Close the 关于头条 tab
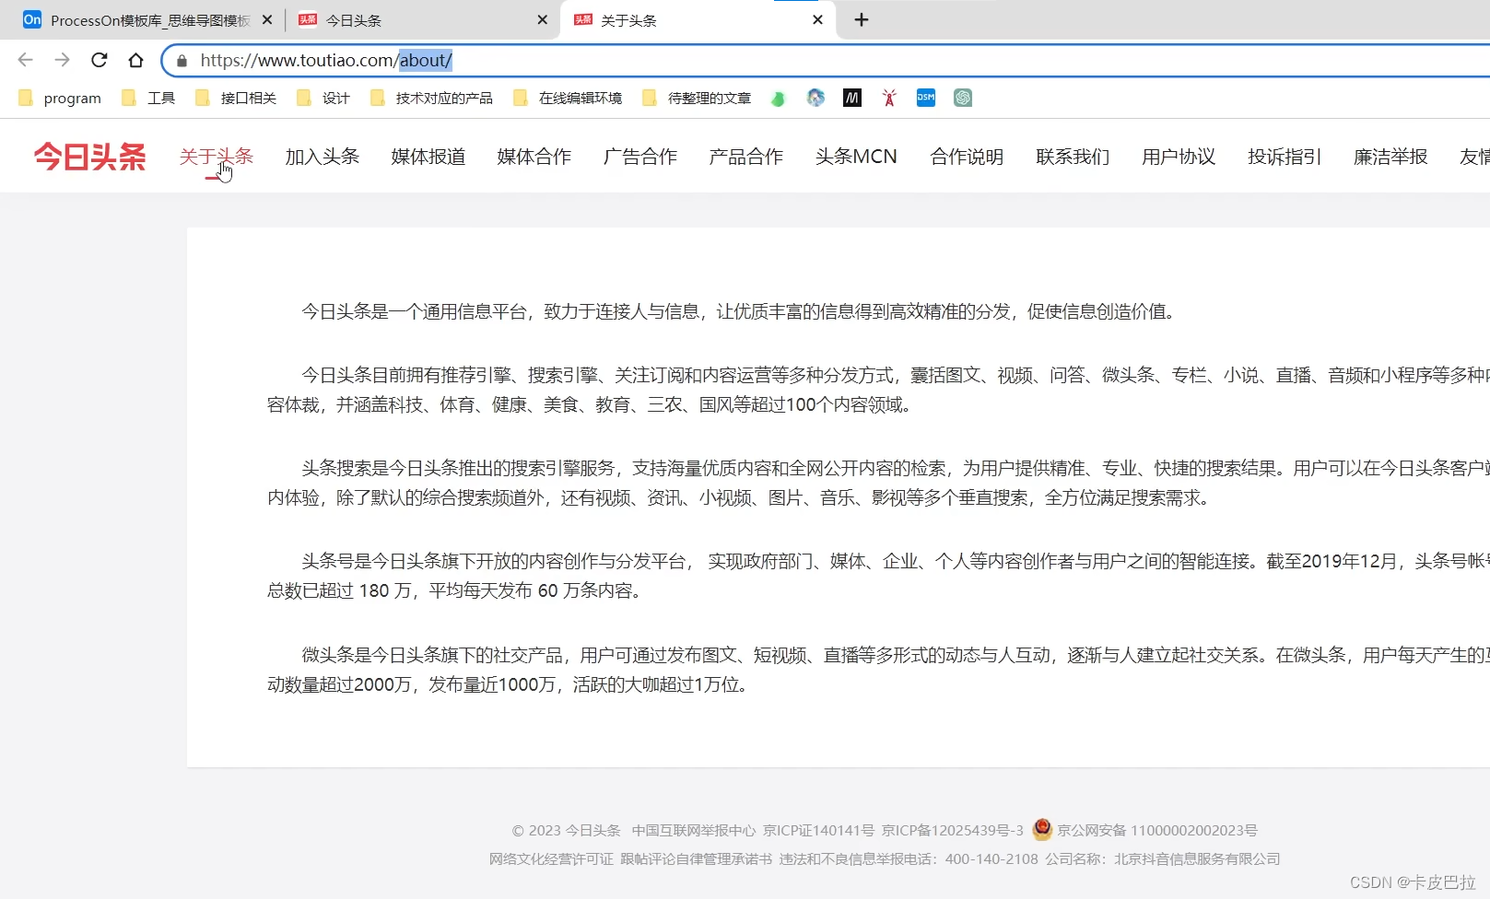 (817, 19)
